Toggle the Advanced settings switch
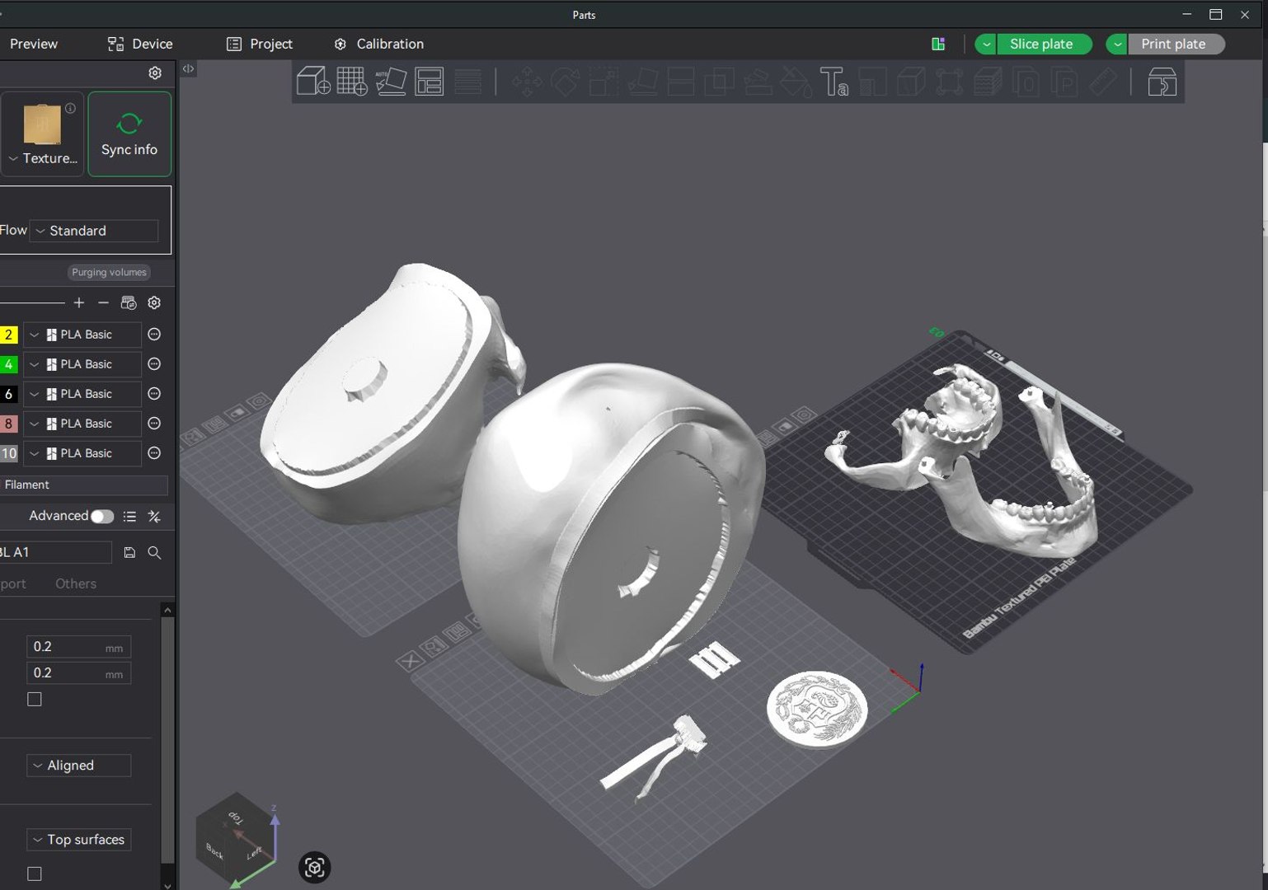This screenshot has height=890, width=1268. click(102, 517)
